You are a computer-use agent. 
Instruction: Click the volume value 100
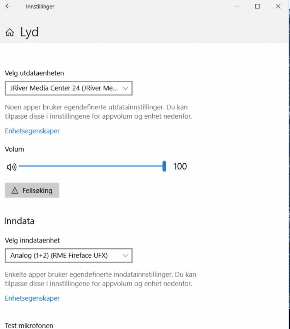[x=180, y=166]
